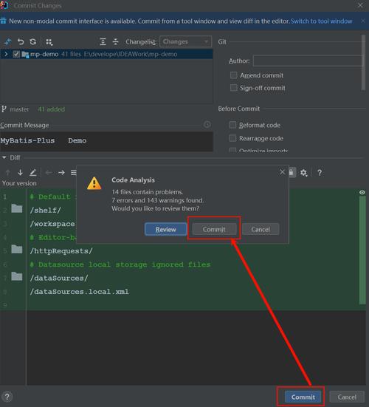Follow the Switch to tool window link
Viewport: 369px width, 407px height.
[x=321, y=21]
